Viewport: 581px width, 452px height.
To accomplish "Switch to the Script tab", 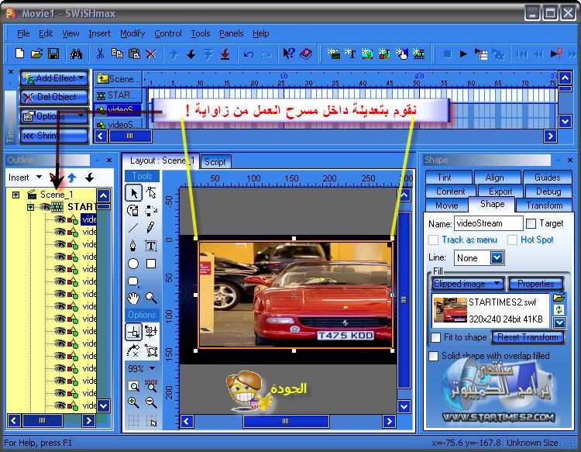I will point(215,162).
